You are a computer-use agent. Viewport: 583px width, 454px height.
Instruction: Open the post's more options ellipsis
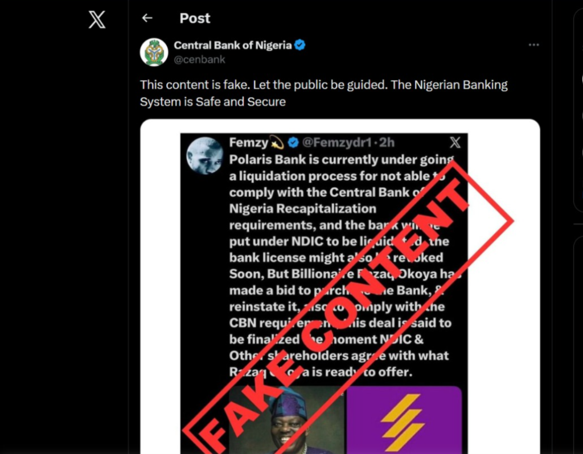click(x=533, y=45)
